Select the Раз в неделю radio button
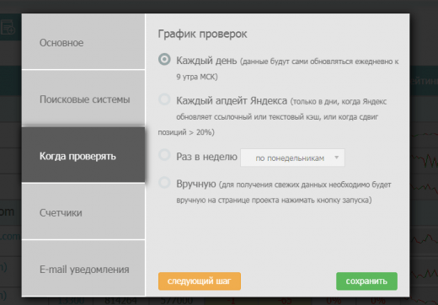Viewport: 438px width, 305px height. (164, 155)
